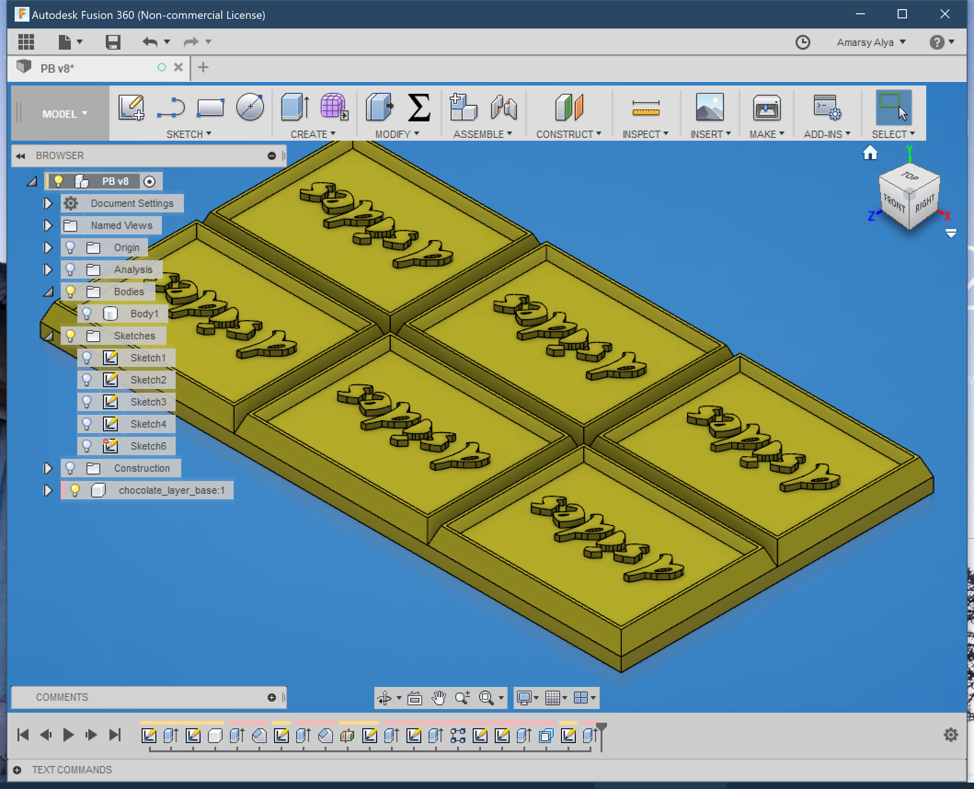
Task: Open the CONSTRUCT menu
Action: click(568, 134)
